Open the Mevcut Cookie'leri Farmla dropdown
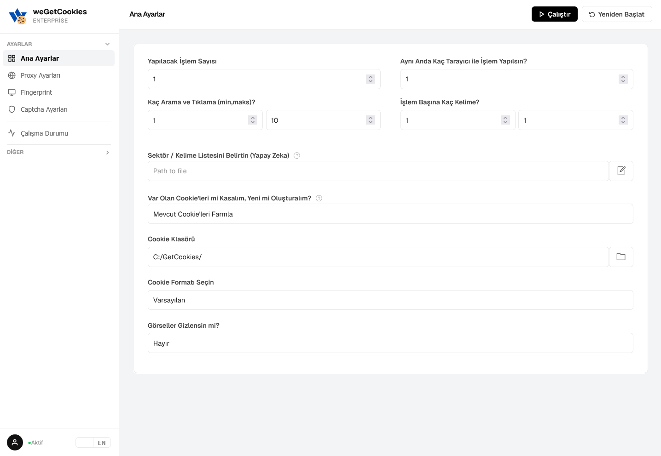Viewport: 661px width, 456px height. [390, 214]
